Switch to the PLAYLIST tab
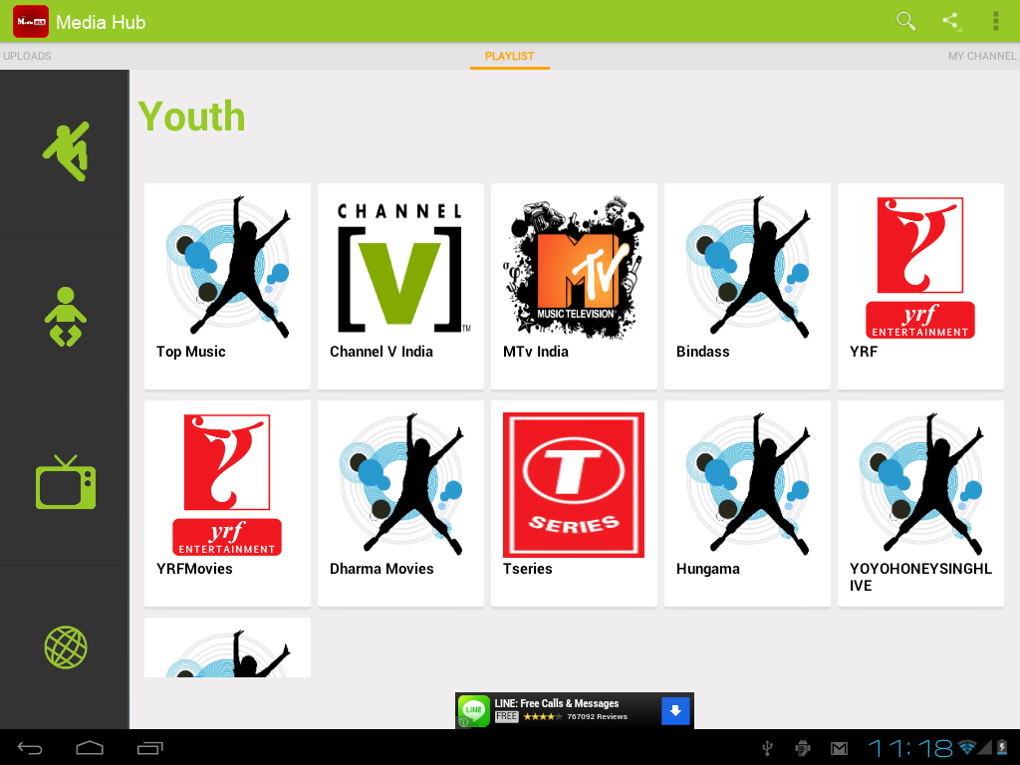Screen dimensions: 1020x765 [509, 56]
